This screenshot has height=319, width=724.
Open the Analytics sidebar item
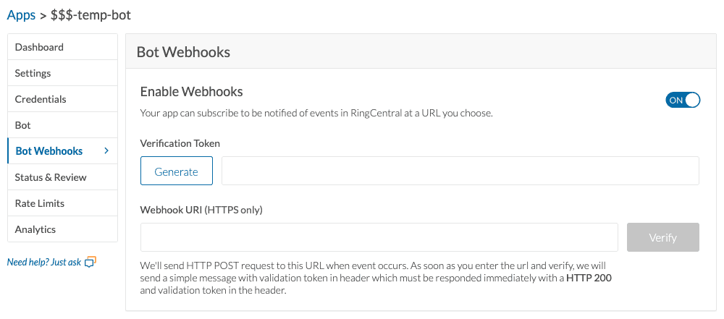click(x=35, y=229)
